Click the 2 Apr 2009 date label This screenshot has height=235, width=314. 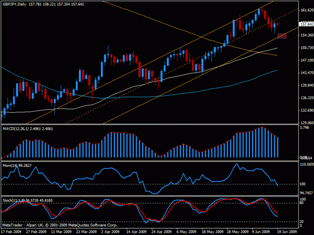(x=110, y=232)
